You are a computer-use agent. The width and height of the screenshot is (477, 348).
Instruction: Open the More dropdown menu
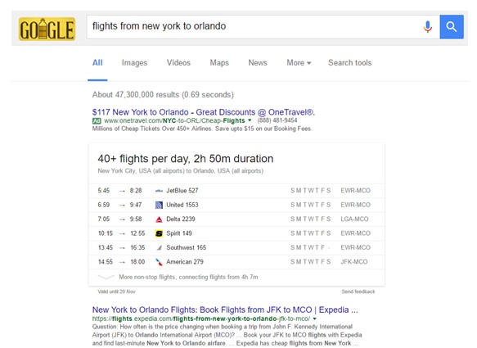tap(299, 63)
